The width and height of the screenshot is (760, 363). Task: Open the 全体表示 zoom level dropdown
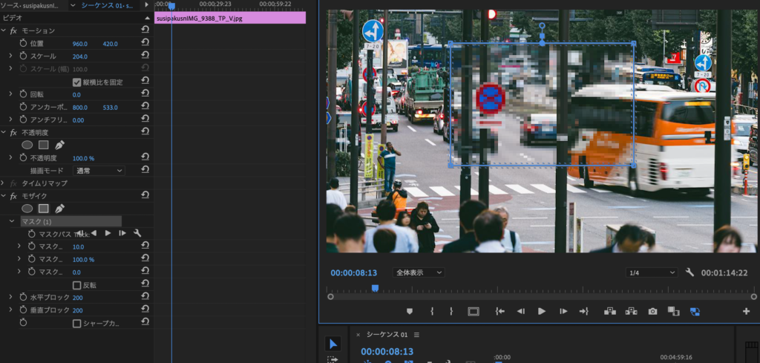click(x=418, y=272)
